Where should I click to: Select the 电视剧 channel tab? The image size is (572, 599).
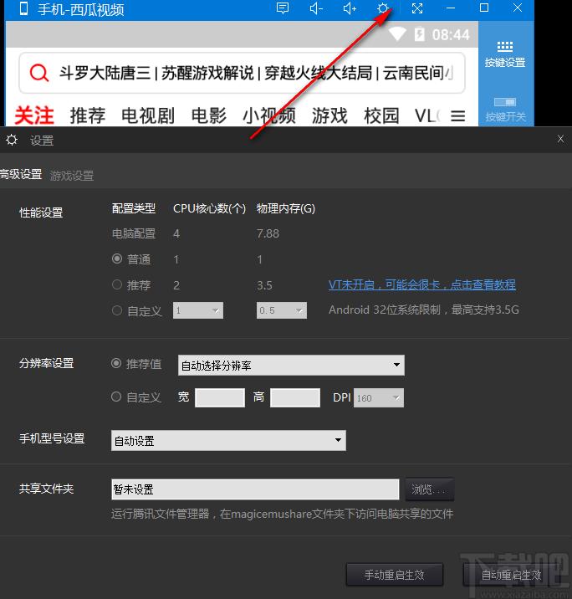(x=147, y=115)
